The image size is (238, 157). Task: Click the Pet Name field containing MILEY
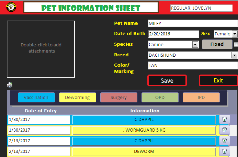(x=192, y=24)
